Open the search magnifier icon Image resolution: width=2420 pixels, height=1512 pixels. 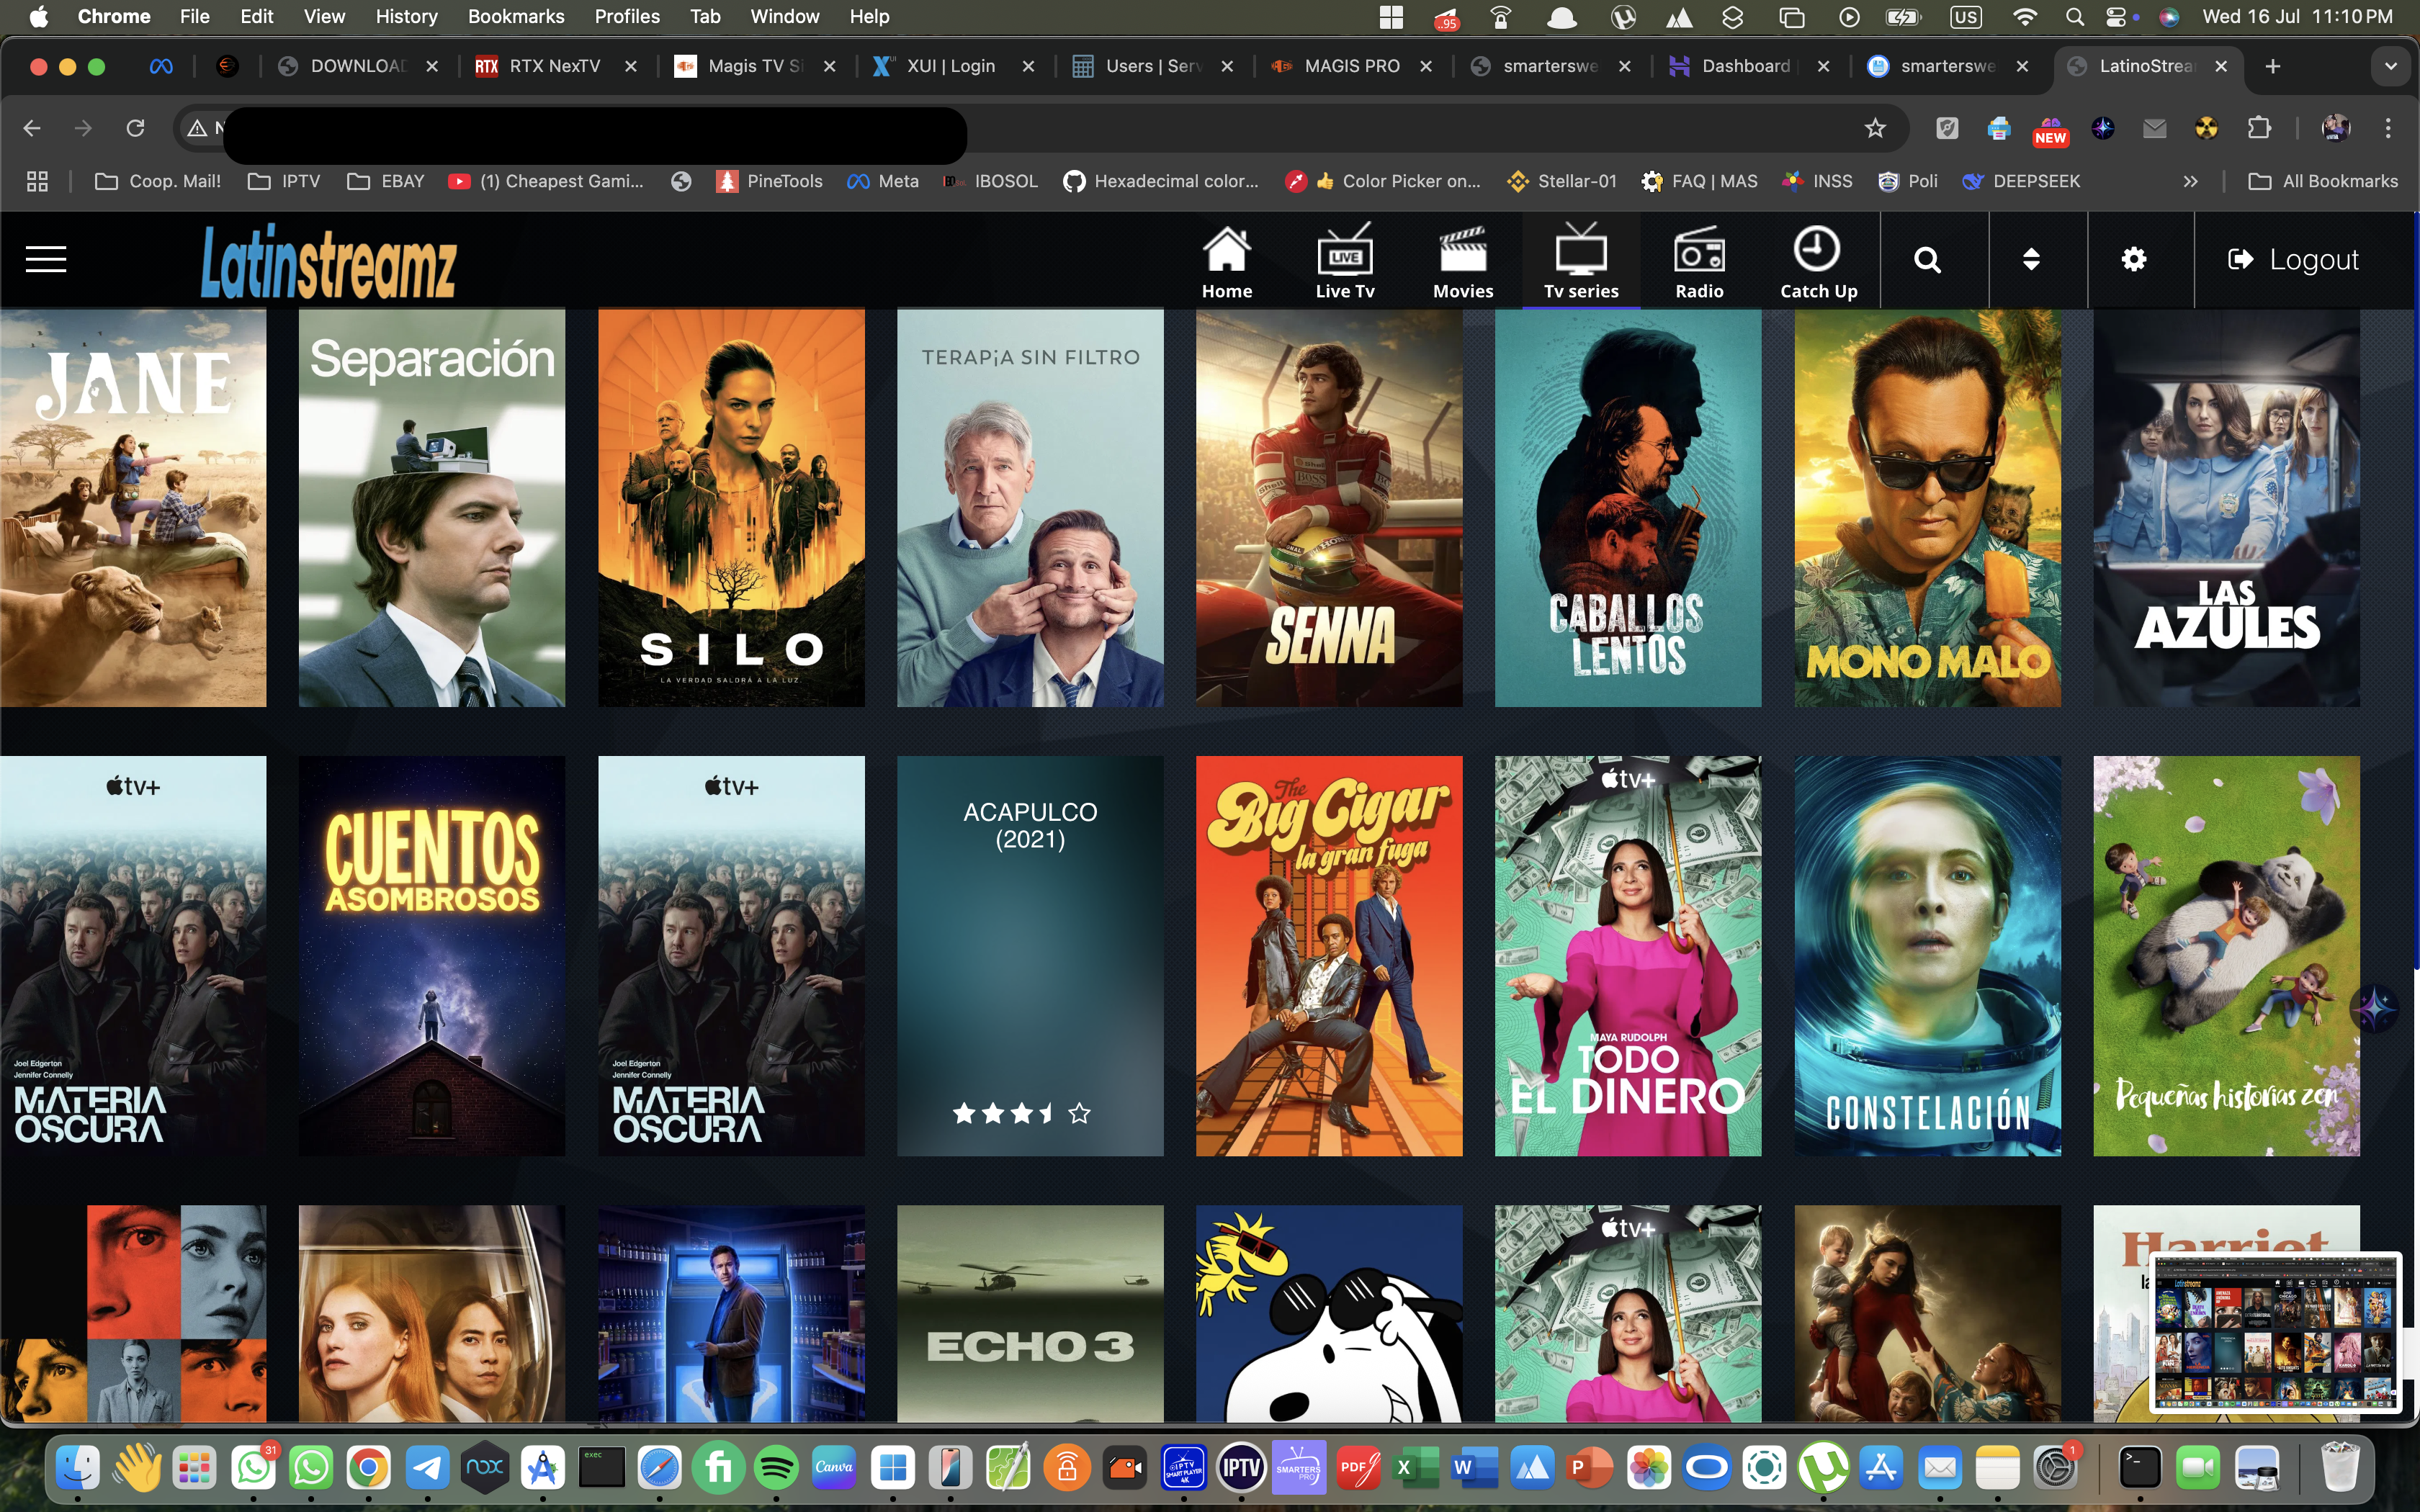point(1929,259)
